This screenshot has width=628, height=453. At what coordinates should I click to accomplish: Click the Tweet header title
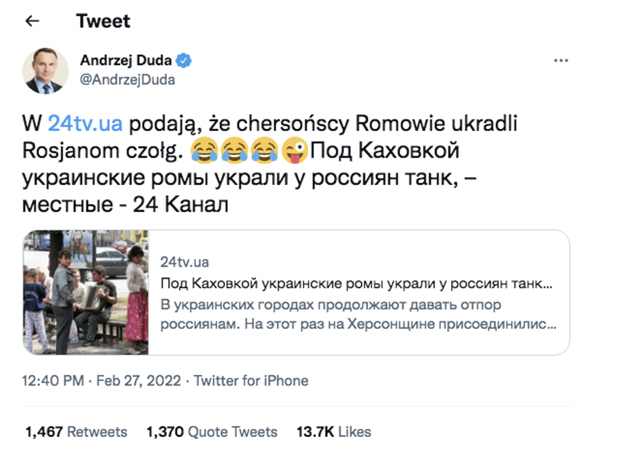click(x=103, y=21)
